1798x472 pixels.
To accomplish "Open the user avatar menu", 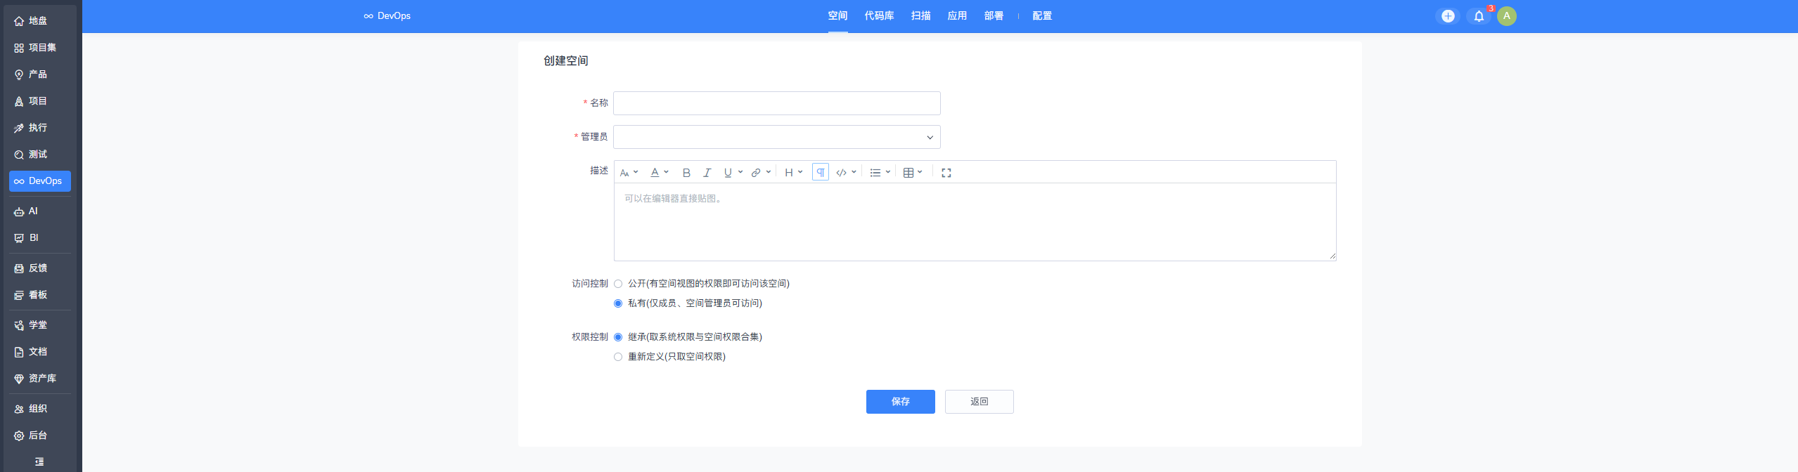I will [1506, 16].
